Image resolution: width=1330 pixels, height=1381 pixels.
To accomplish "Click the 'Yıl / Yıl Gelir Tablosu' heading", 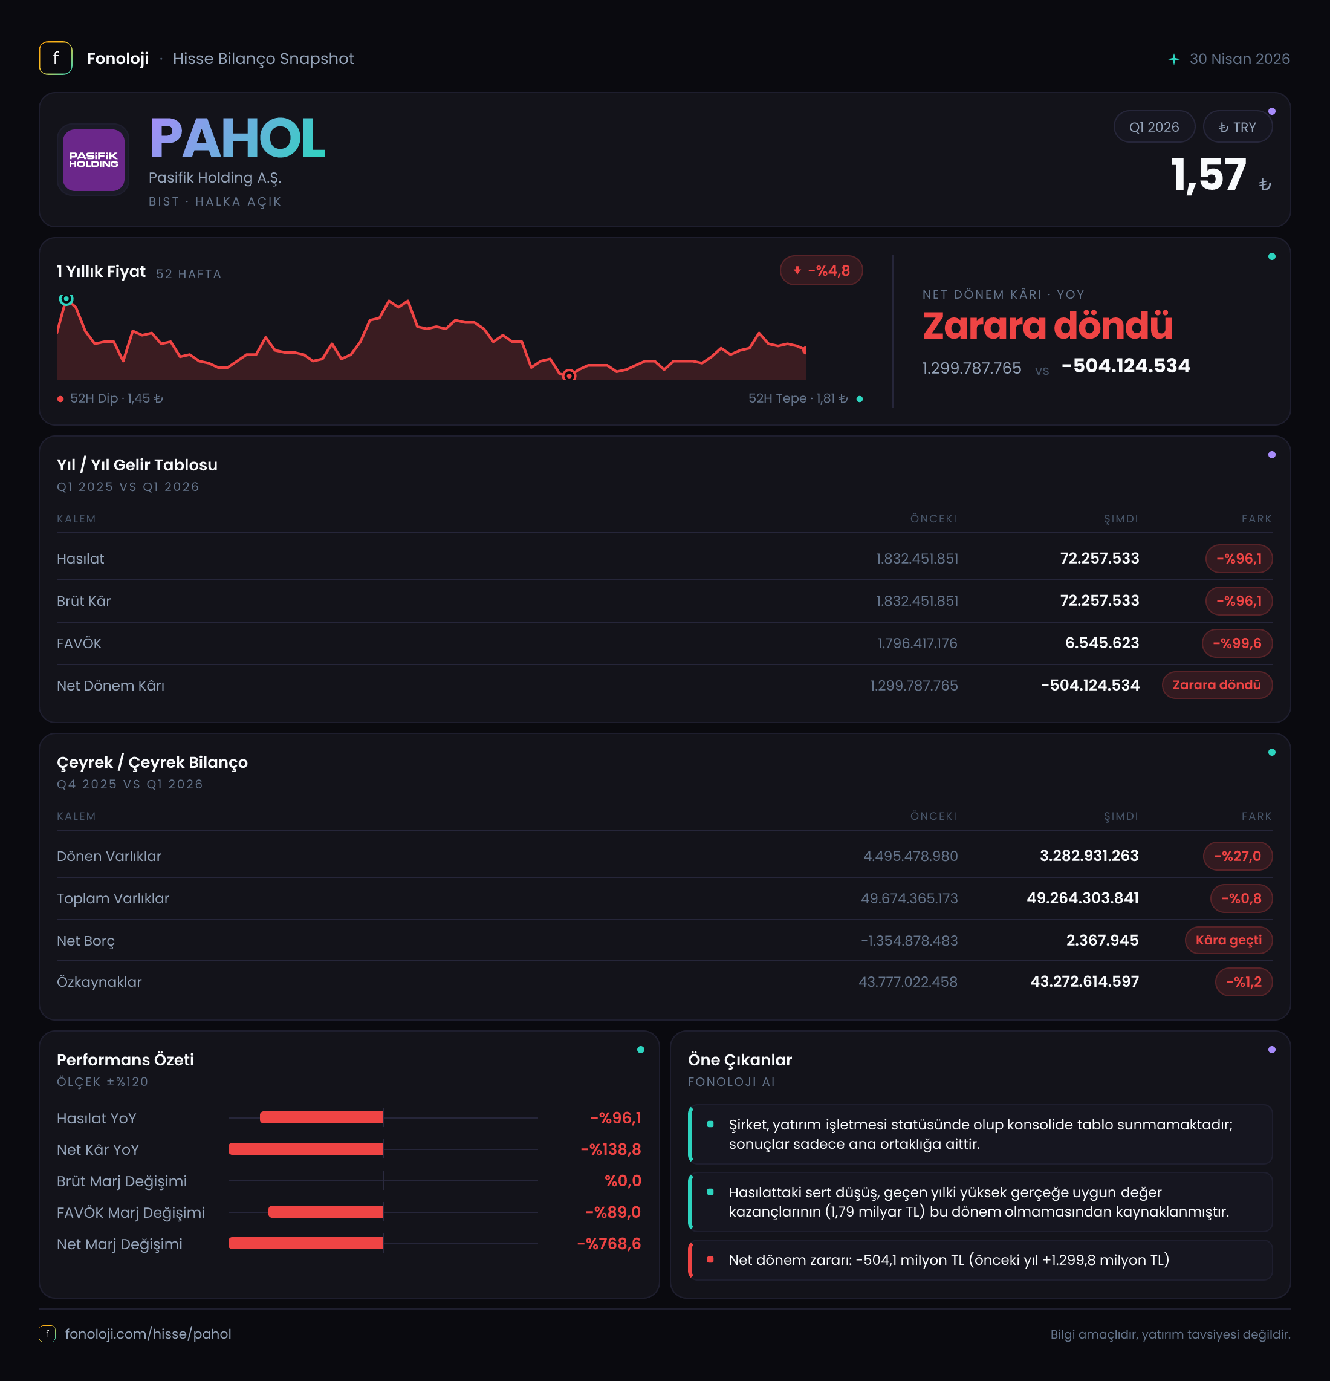I will coord(137,465).
